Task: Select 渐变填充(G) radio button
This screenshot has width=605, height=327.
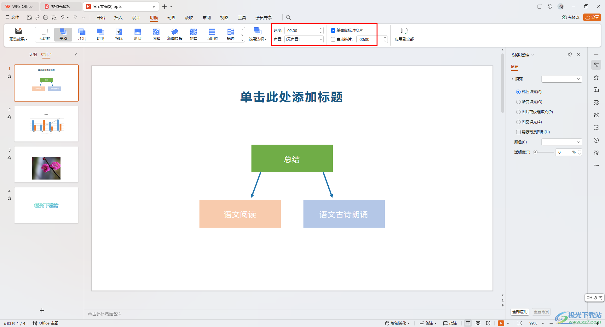Action: pyautogui.click(x=518, y=102)
